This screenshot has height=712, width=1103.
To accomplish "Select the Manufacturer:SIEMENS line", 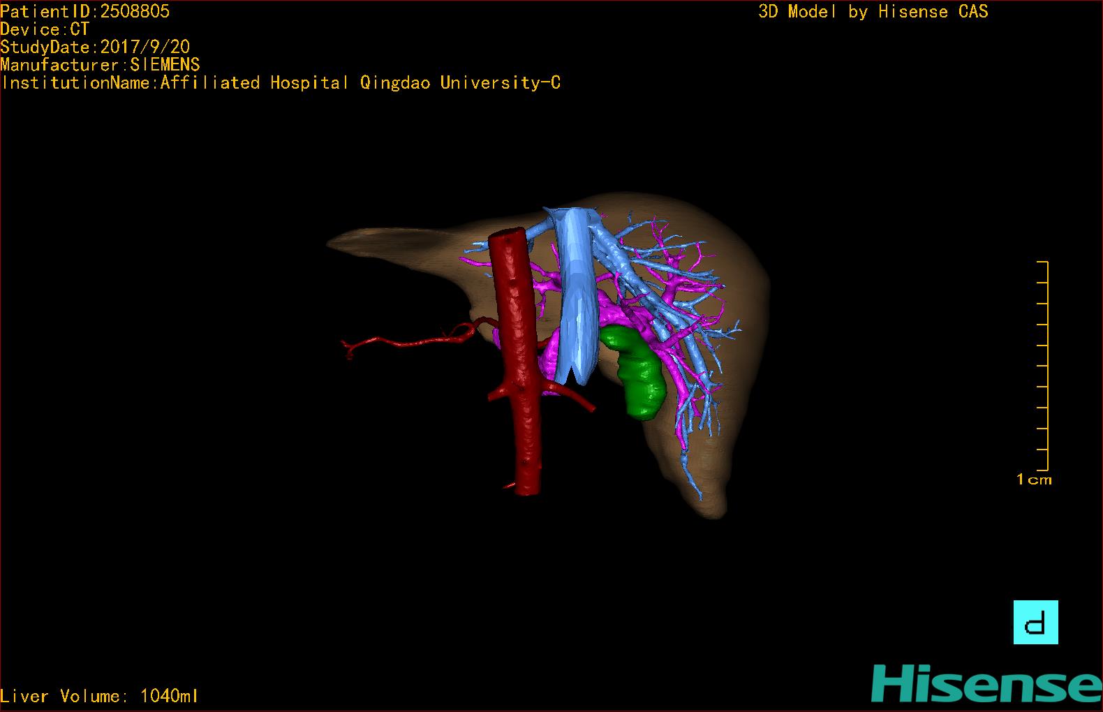I will point(101,65).
